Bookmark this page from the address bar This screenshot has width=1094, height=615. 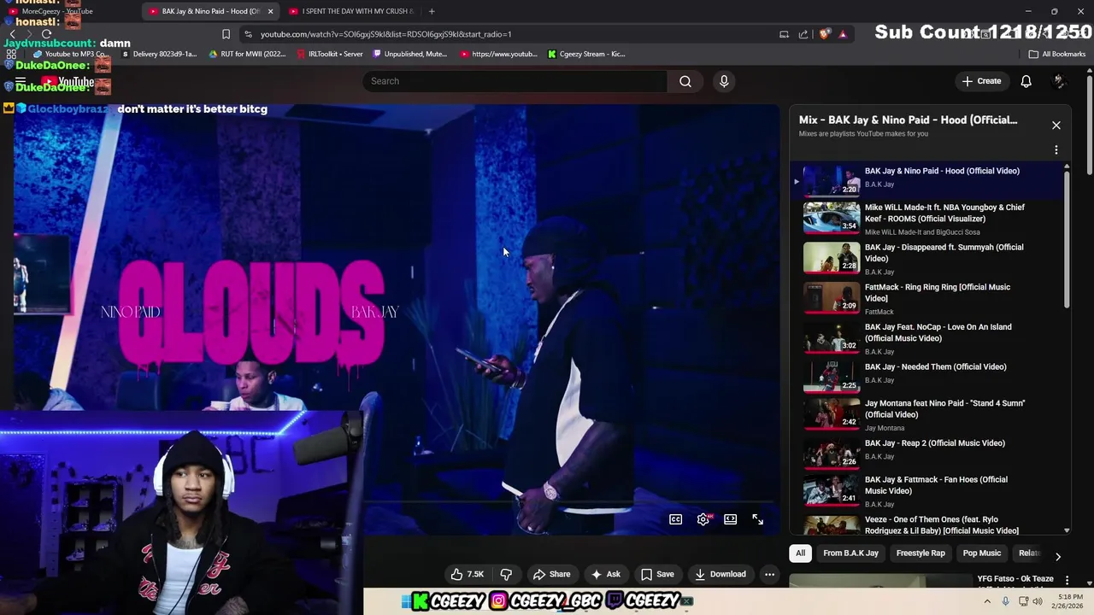[x=226, y=34]
